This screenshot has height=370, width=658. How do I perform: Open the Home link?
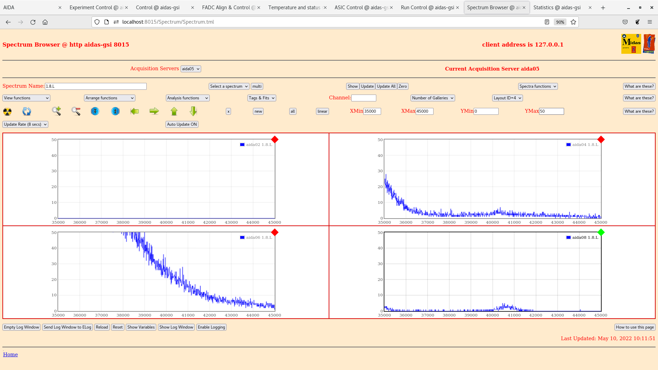[x=10, y=355]
